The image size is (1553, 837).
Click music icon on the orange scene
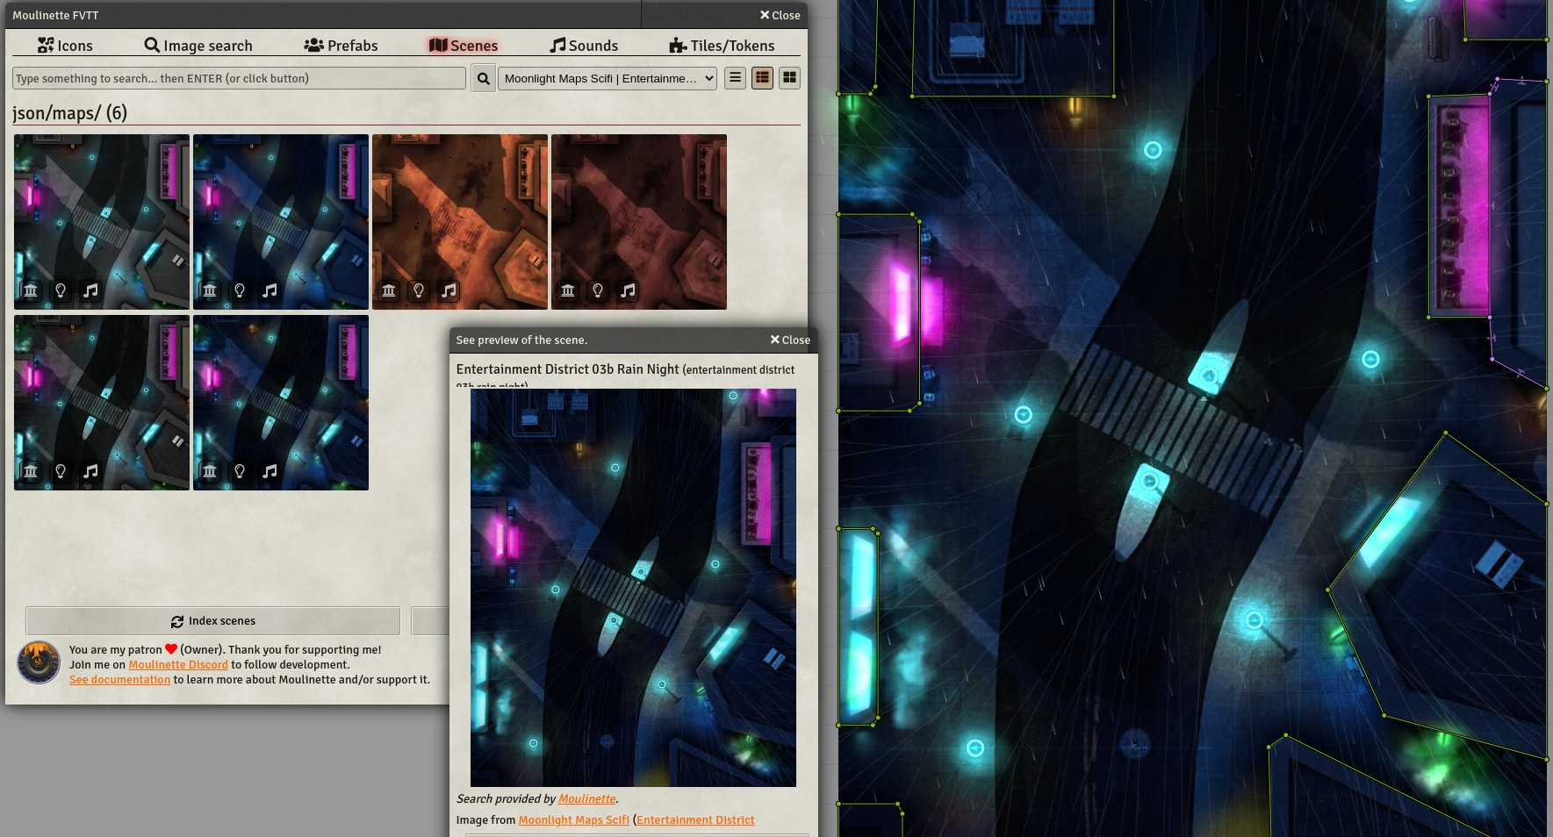[x=449, y=290]
